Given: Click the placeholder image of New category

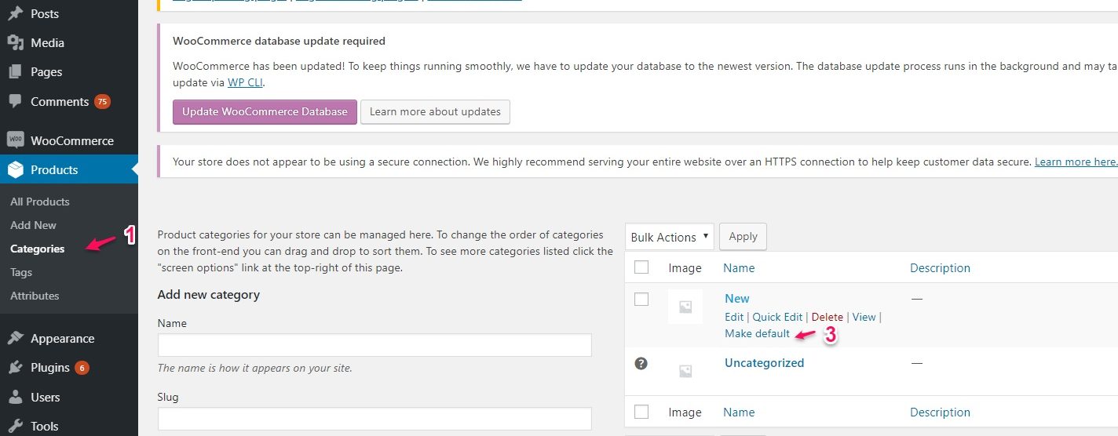Looking at the screenshot, I should click(685, 307).
